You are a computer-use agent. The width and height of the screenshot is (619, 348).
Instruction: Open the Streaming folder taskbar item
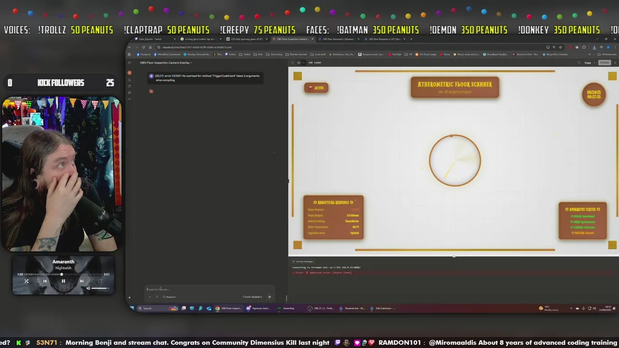286,308
